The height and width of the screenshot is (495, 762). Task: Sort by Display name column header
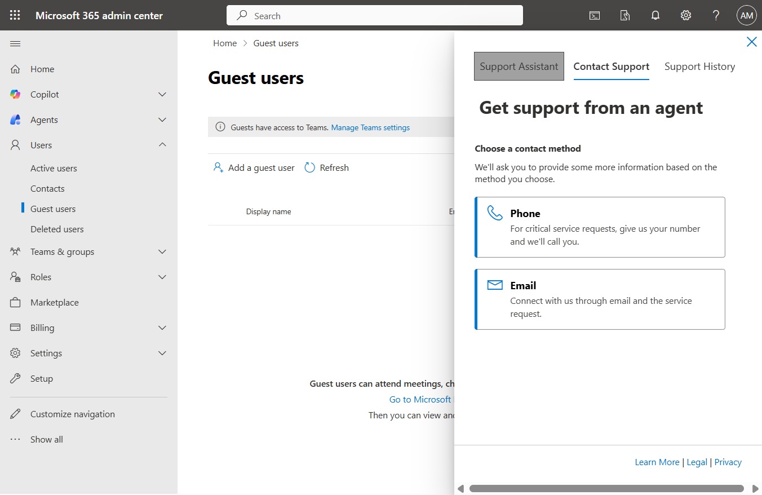(269, 211)
